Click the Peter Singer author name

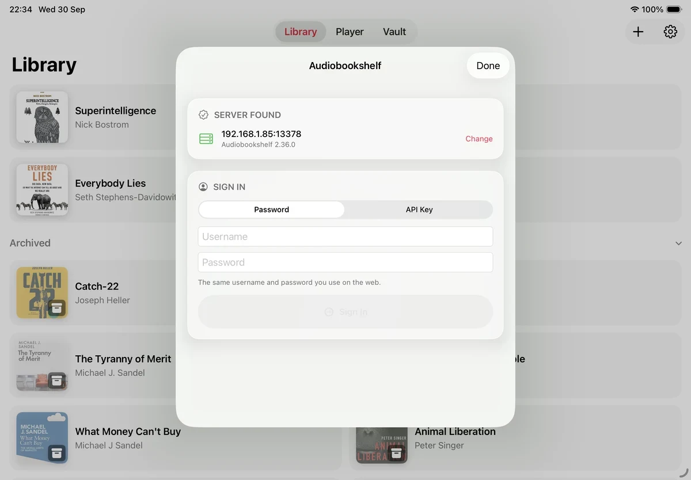(439, 445)
